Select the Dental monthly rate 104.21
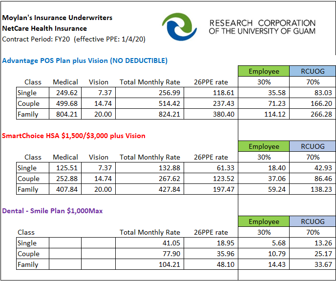 pos(149,264)
